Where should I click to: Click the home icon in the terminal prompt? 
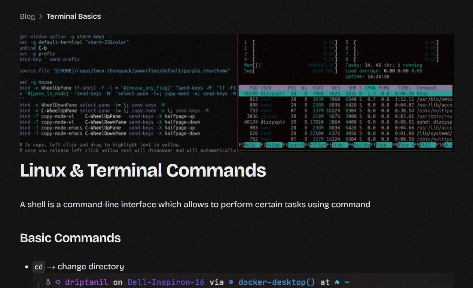tap(337, 282)
